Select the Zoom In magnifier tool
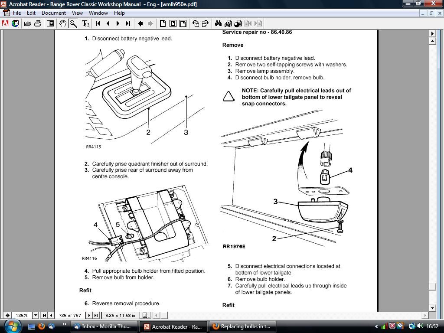This screenshot has width=444, height=333. coord(73,23)
